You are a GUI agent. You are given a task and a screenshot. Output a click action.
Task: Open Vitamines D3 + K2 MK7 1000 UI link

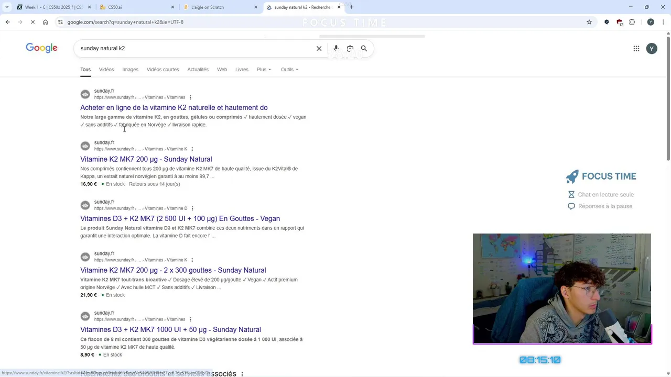[170, 329]
